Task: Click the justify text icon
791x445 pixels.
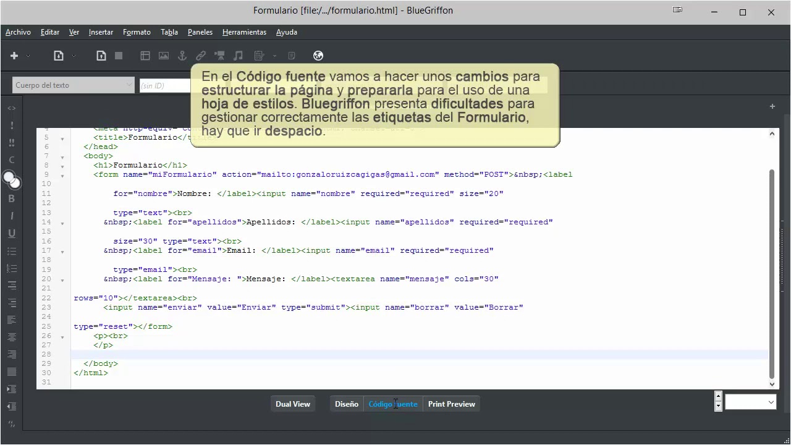Action: click(x=11, y=371)
